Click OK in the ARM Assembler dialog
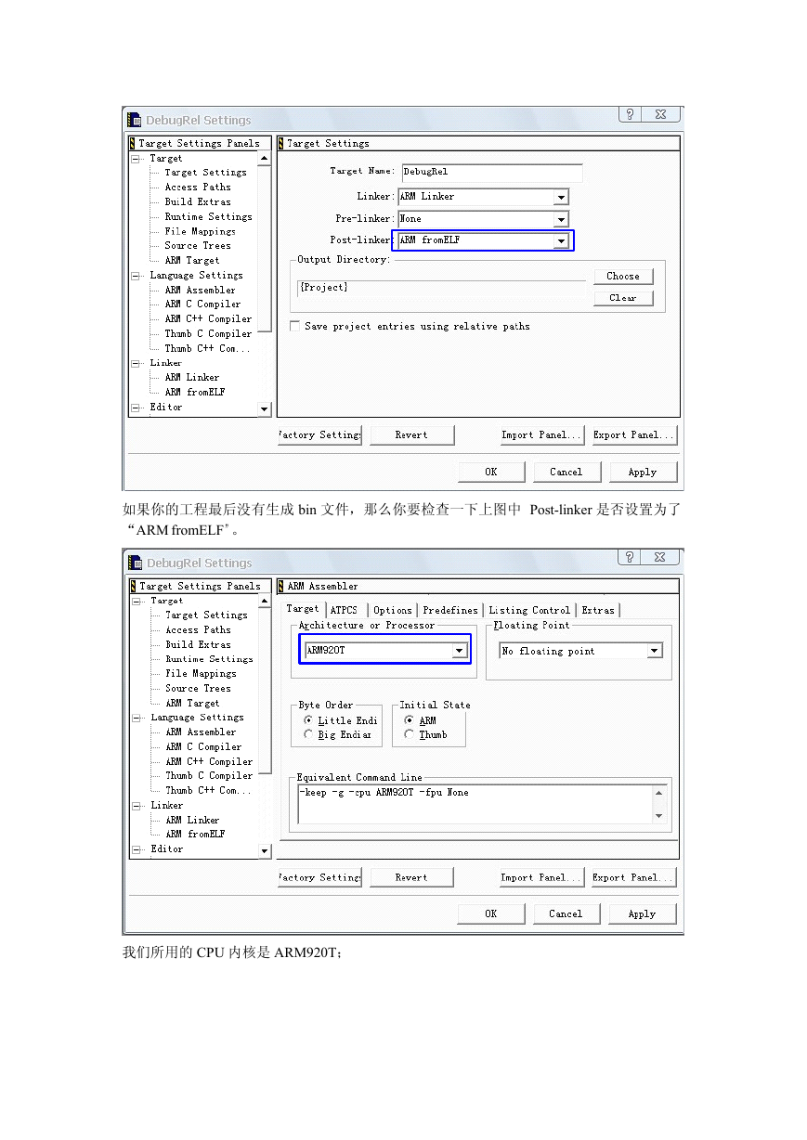 [491, 913]
